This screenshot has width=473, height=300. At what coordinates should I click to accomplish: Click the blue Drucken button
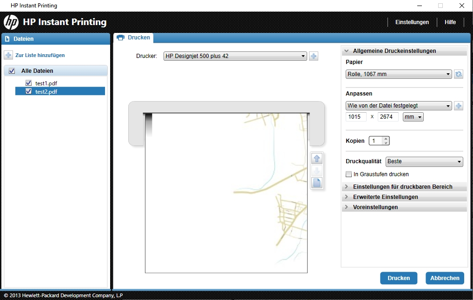coord(399,278)
